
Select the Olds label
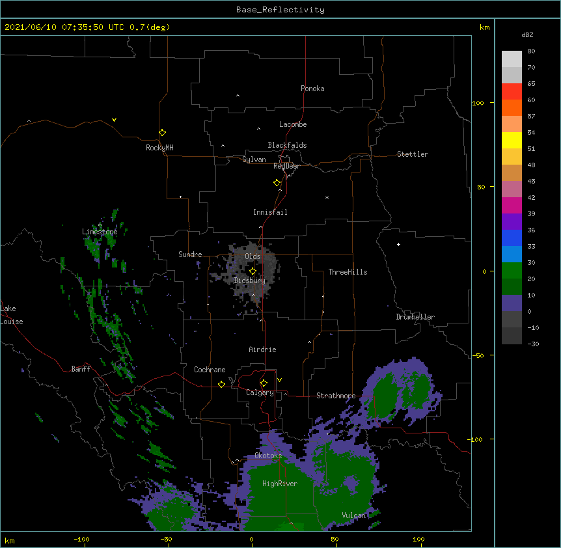pos(253,256)
